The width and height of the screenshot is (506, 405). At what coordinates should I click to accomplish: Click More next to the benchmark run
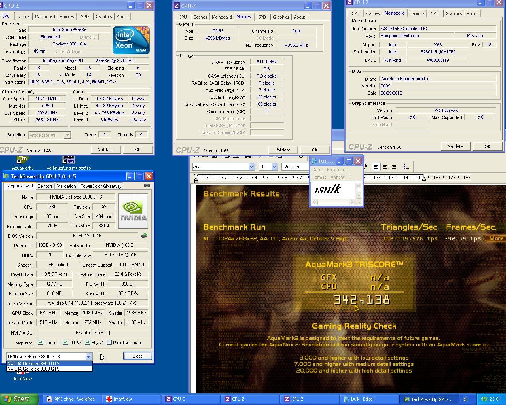[x=496, y=238]
